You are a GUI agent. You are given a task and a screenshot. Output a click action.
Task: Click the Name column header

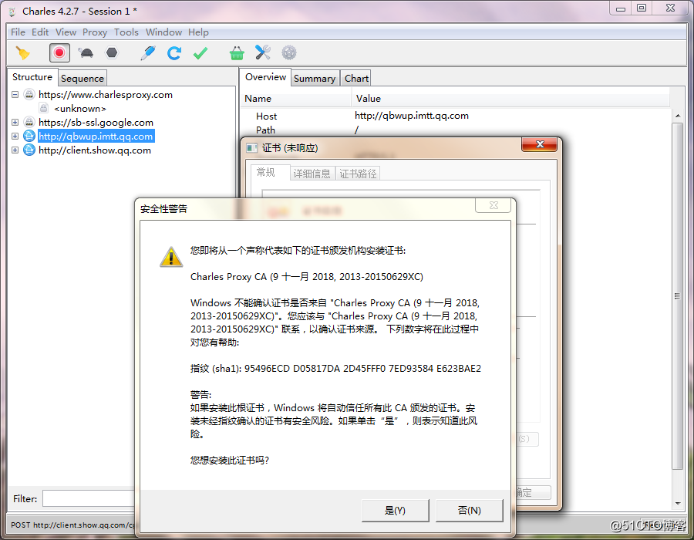coord(296,99)
